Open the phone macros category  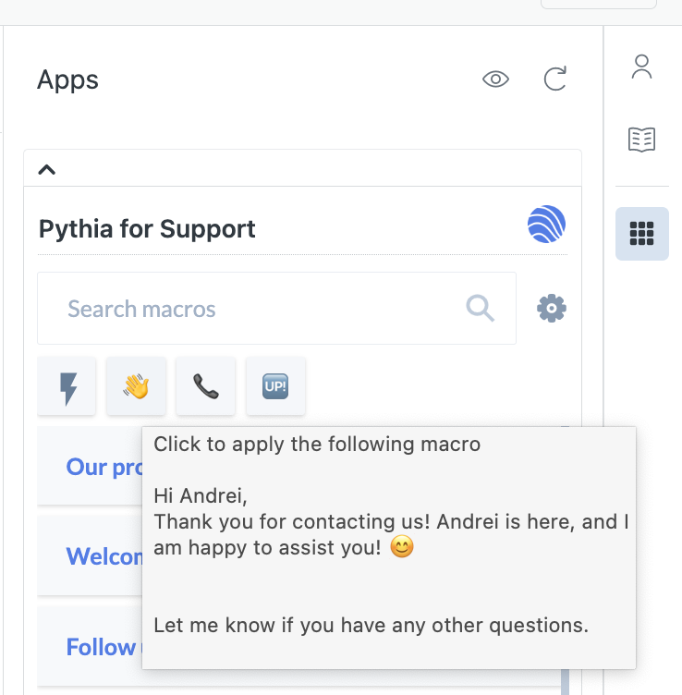pyautogui.click(x=205, y=387)
